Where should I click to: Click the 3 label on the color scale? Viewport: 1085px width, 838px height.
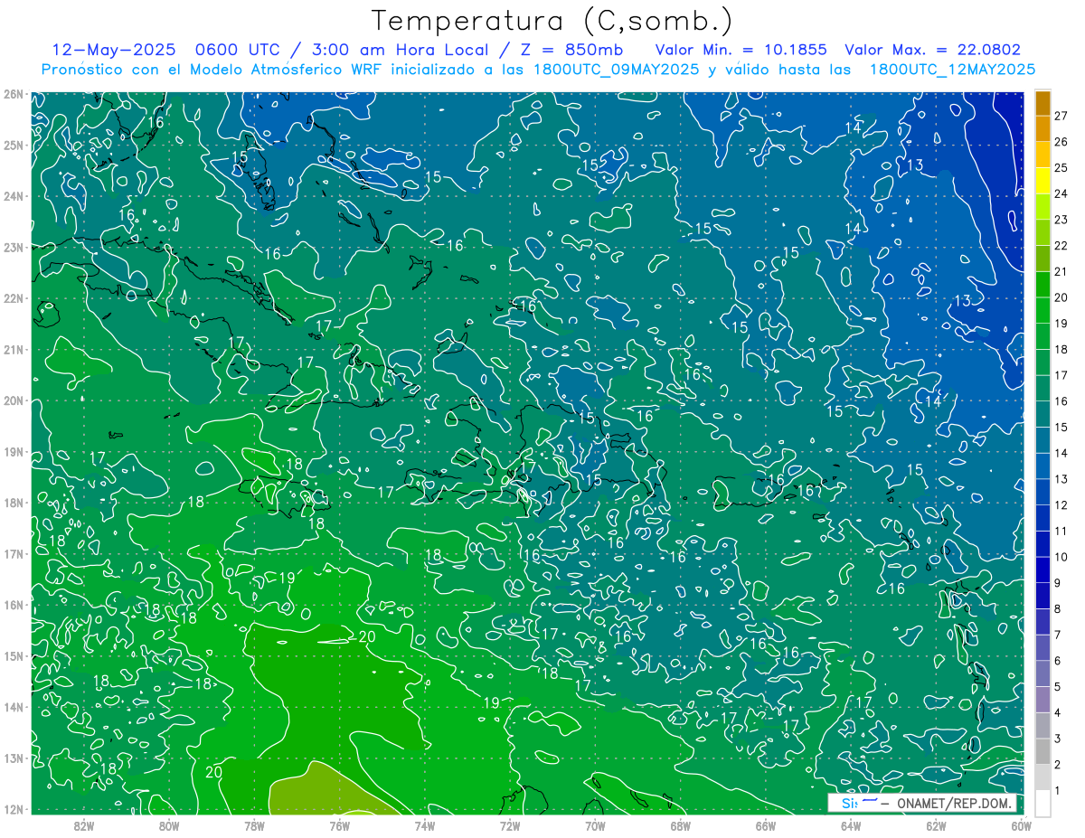click(x=1058, y=739)
